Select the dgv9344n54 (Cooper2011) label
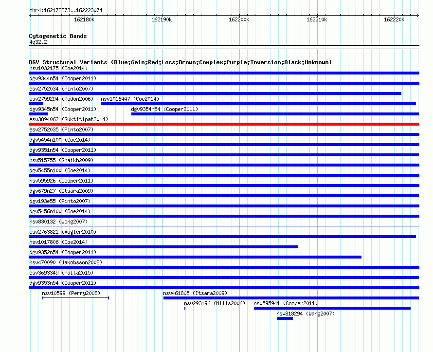Image resolution: width=433 pixels, height=352 pixels. click(63, 78)
